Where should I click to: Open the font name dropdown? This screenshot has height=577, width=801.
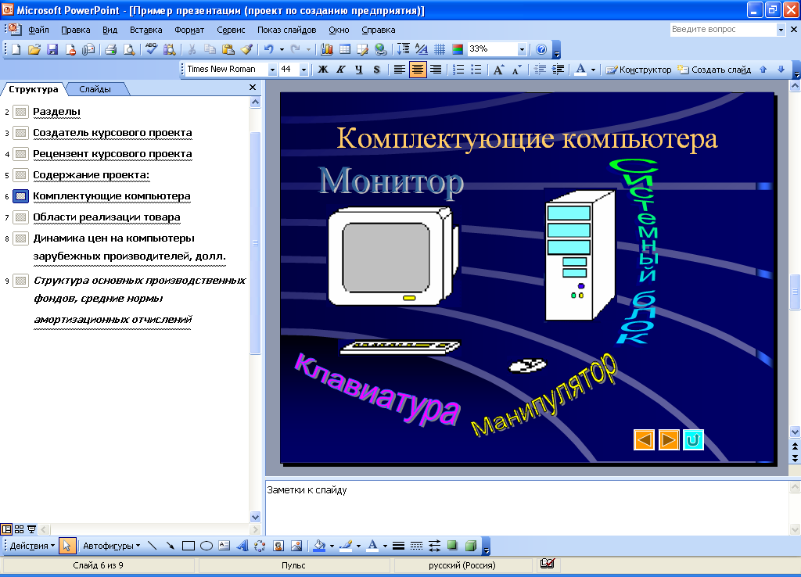pos(272,70)
